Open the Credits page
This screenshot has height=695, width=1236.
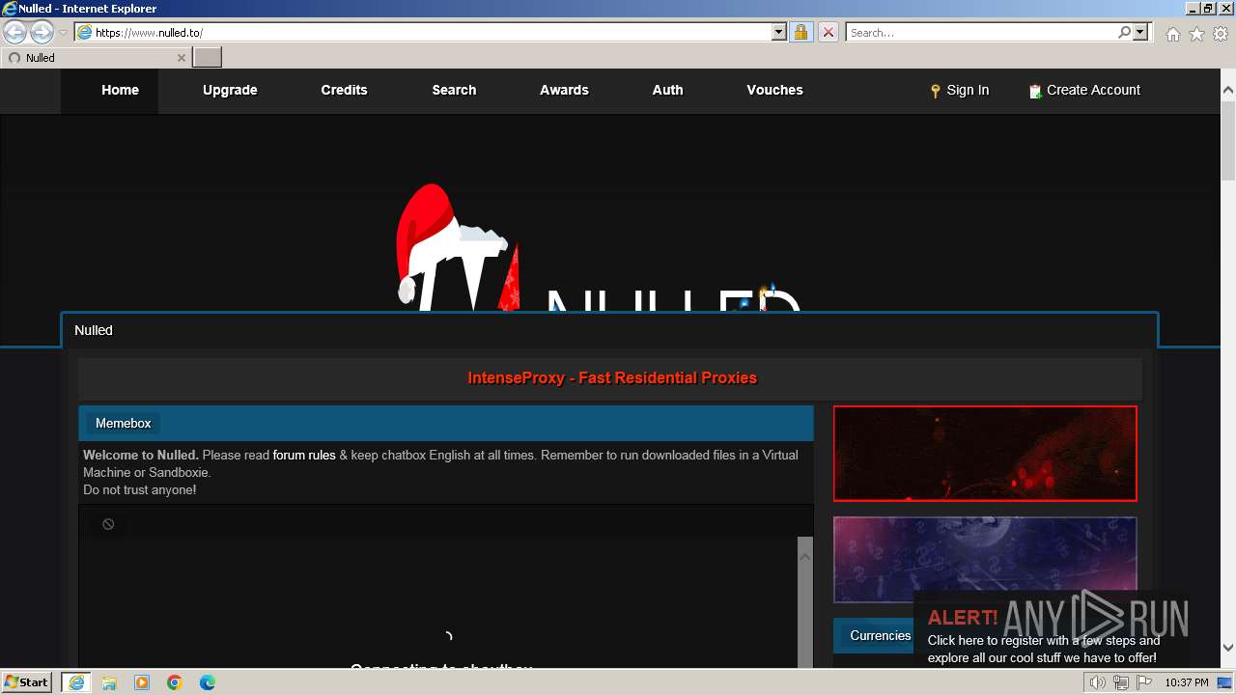pos(344,90)
